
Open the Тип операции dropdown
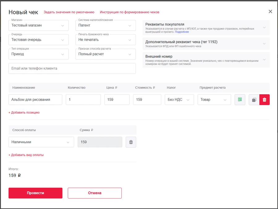pos(39,54)
